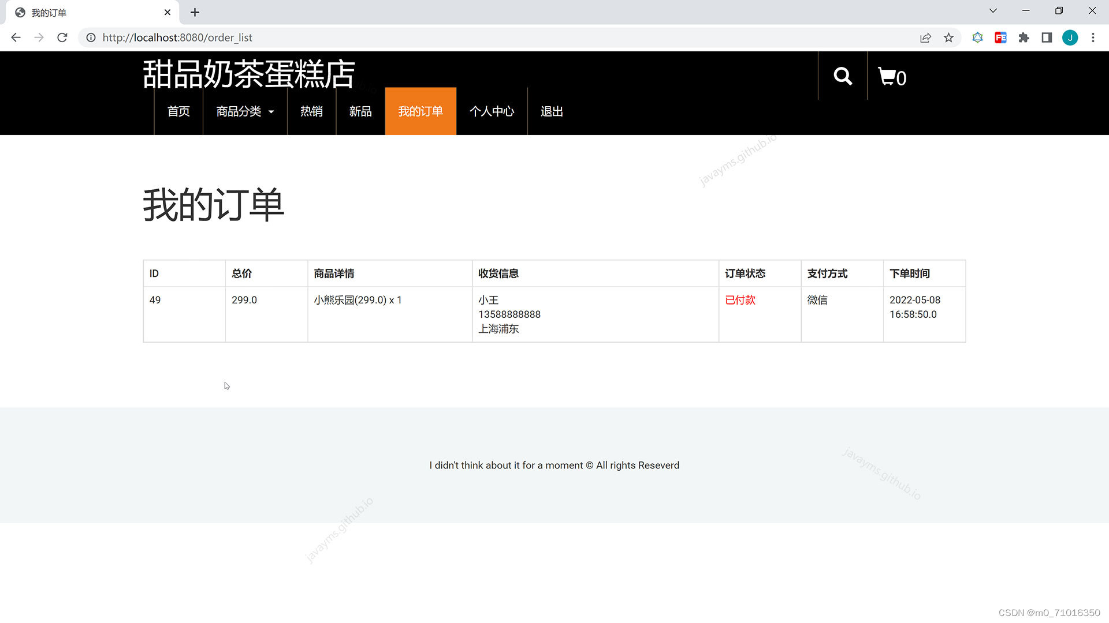This screenshot has width=1109, height=623.
Task: Click the 已付款 order status text
Action: tap(740, 300)
